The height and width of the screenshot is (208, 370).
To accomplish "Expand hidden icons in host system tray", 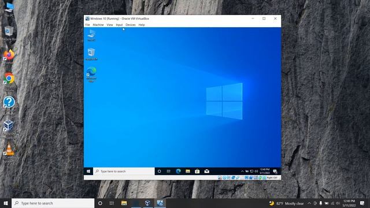I will (x=309, y=203).
